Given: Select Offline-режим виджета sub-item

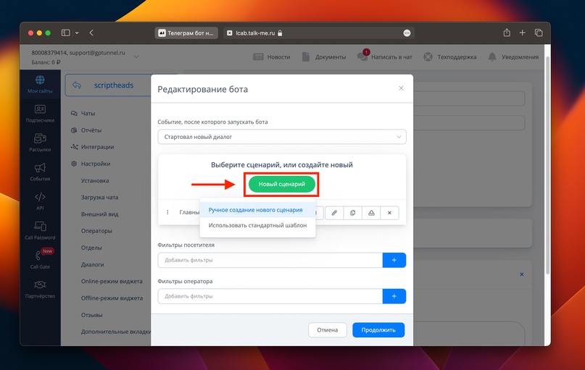Looking at the screenshot, I should [112, 298].
